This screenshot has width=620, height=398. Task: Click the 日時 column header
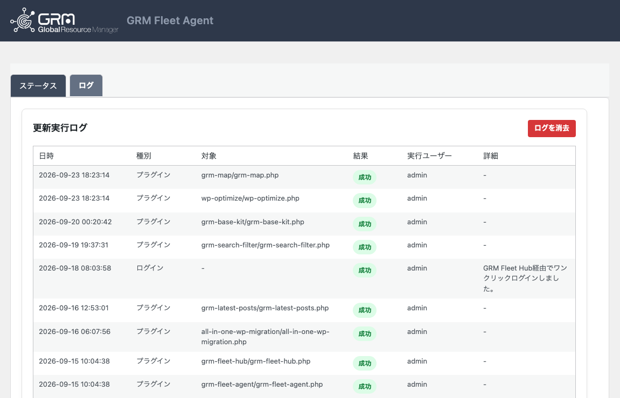click(x=46, y=156)
